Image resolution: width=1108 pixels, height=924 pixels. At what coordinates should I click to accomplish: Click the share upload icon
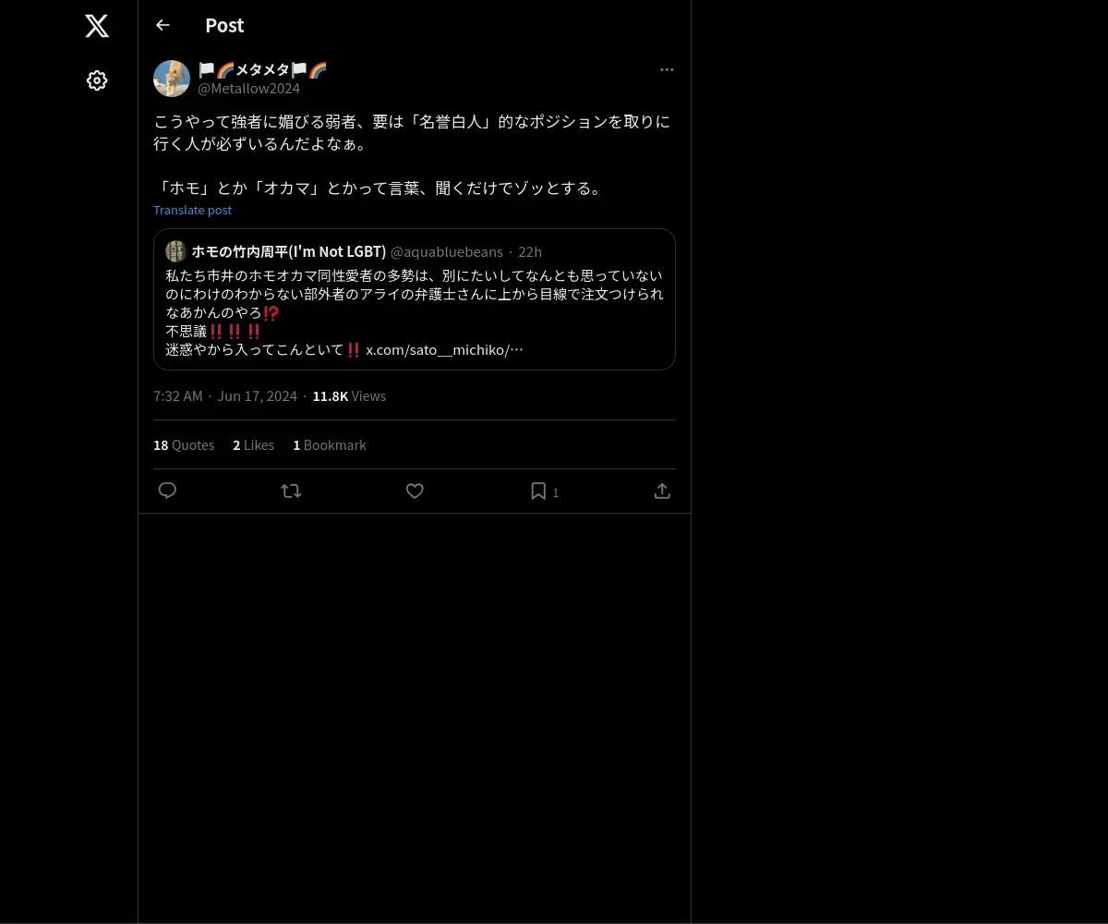(x=662, y=491)
